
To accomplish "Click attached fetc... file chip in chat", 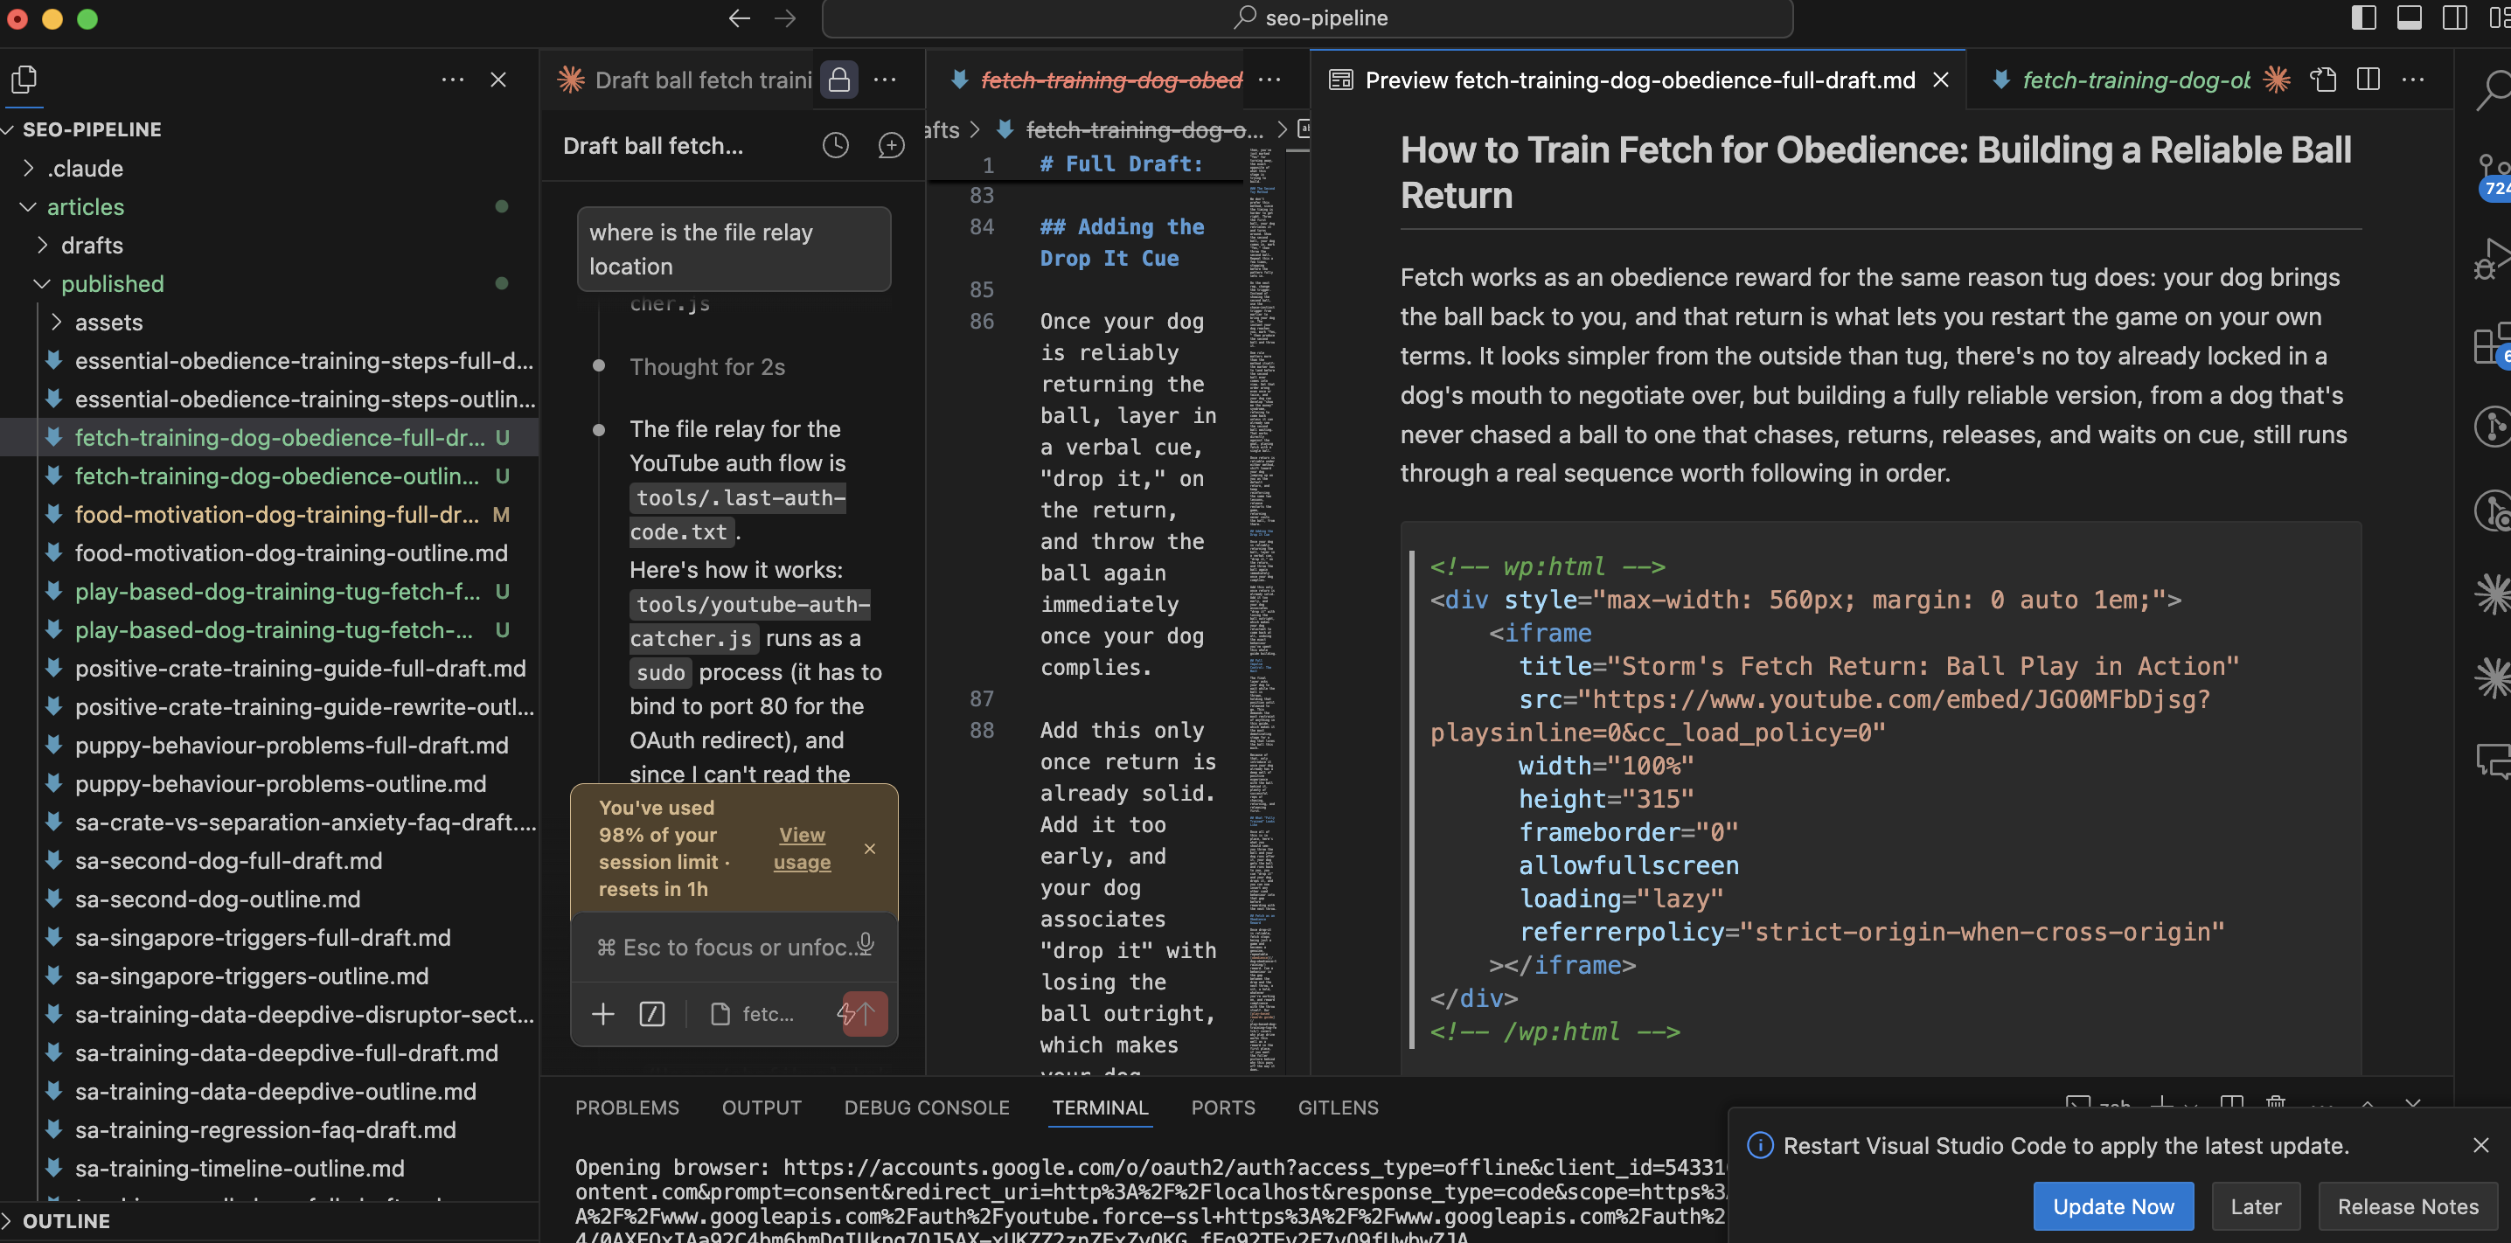I will (752, 1014).
